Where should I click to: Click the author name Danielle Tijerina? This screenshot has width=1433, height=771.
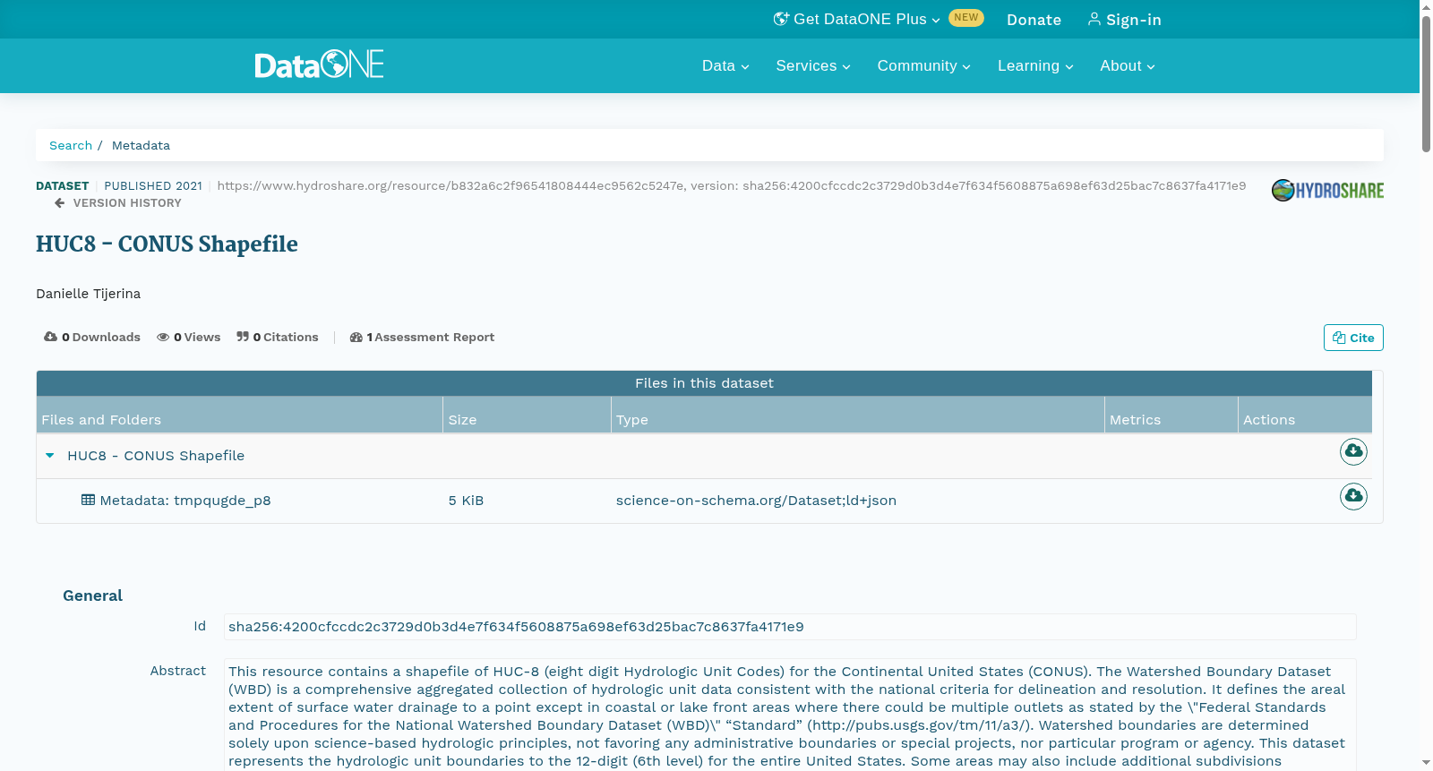[x=88, y=294]
